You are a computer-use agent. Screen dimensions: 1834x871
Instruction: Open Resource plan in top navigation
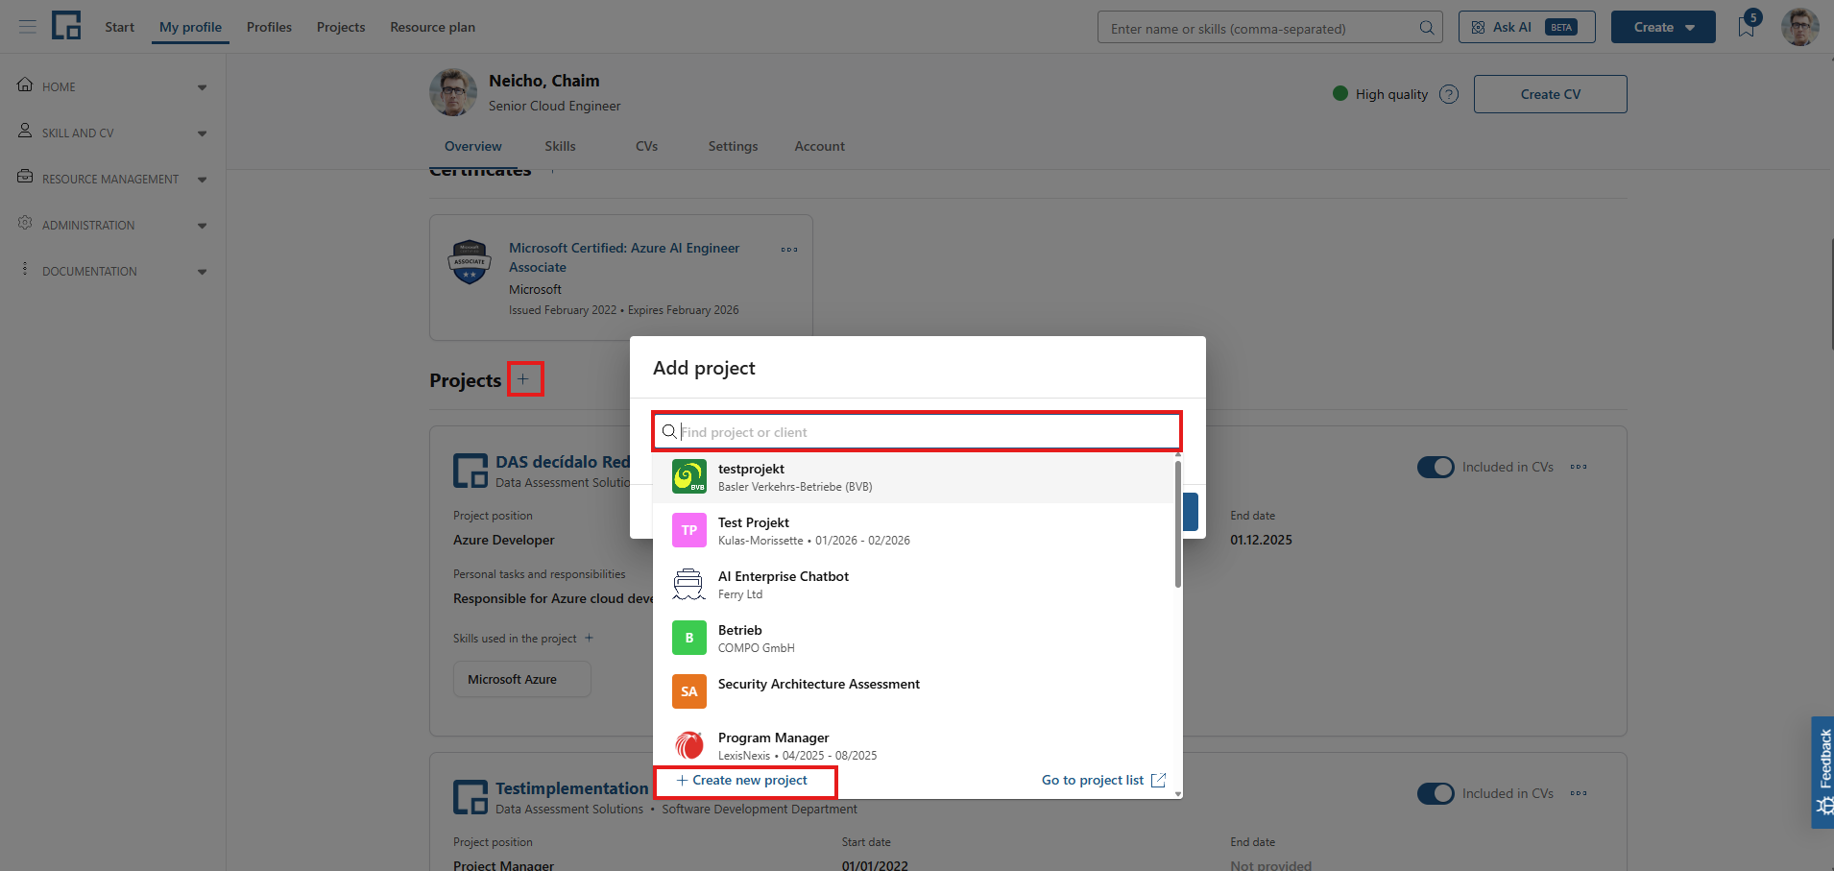pyautogui.click(x=432, y=27)
